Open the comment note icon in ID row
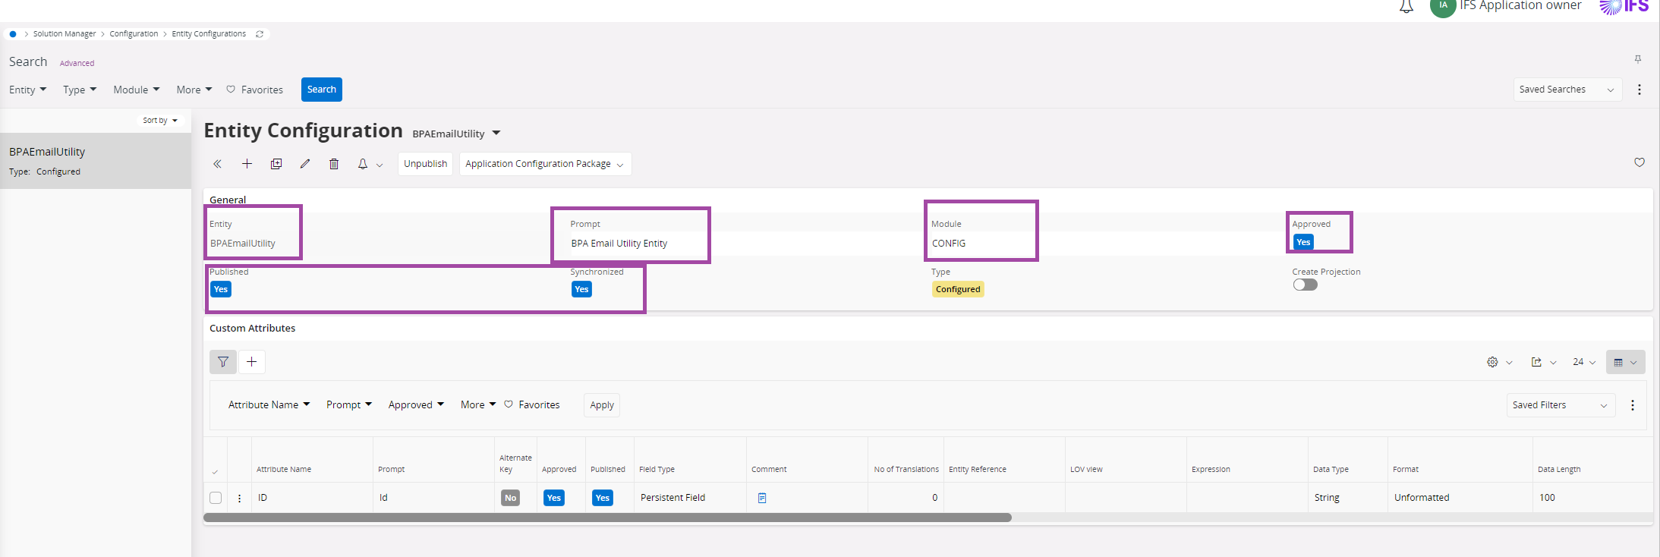 [x=762, y=498]
